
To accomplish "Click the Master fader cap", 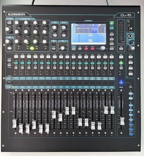I will pos(122,121).
